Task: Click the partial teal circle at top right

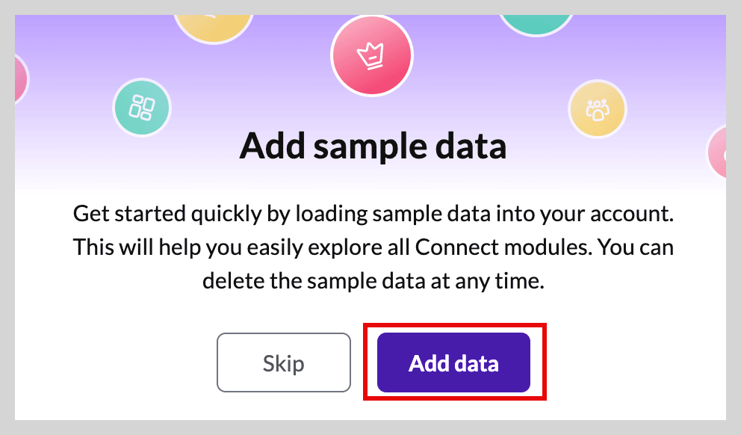Action: [x=536, y=25]
